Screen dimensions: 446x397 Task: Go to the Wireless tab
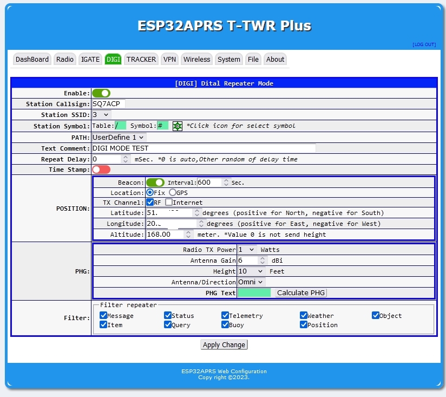[x=196, y=60]
